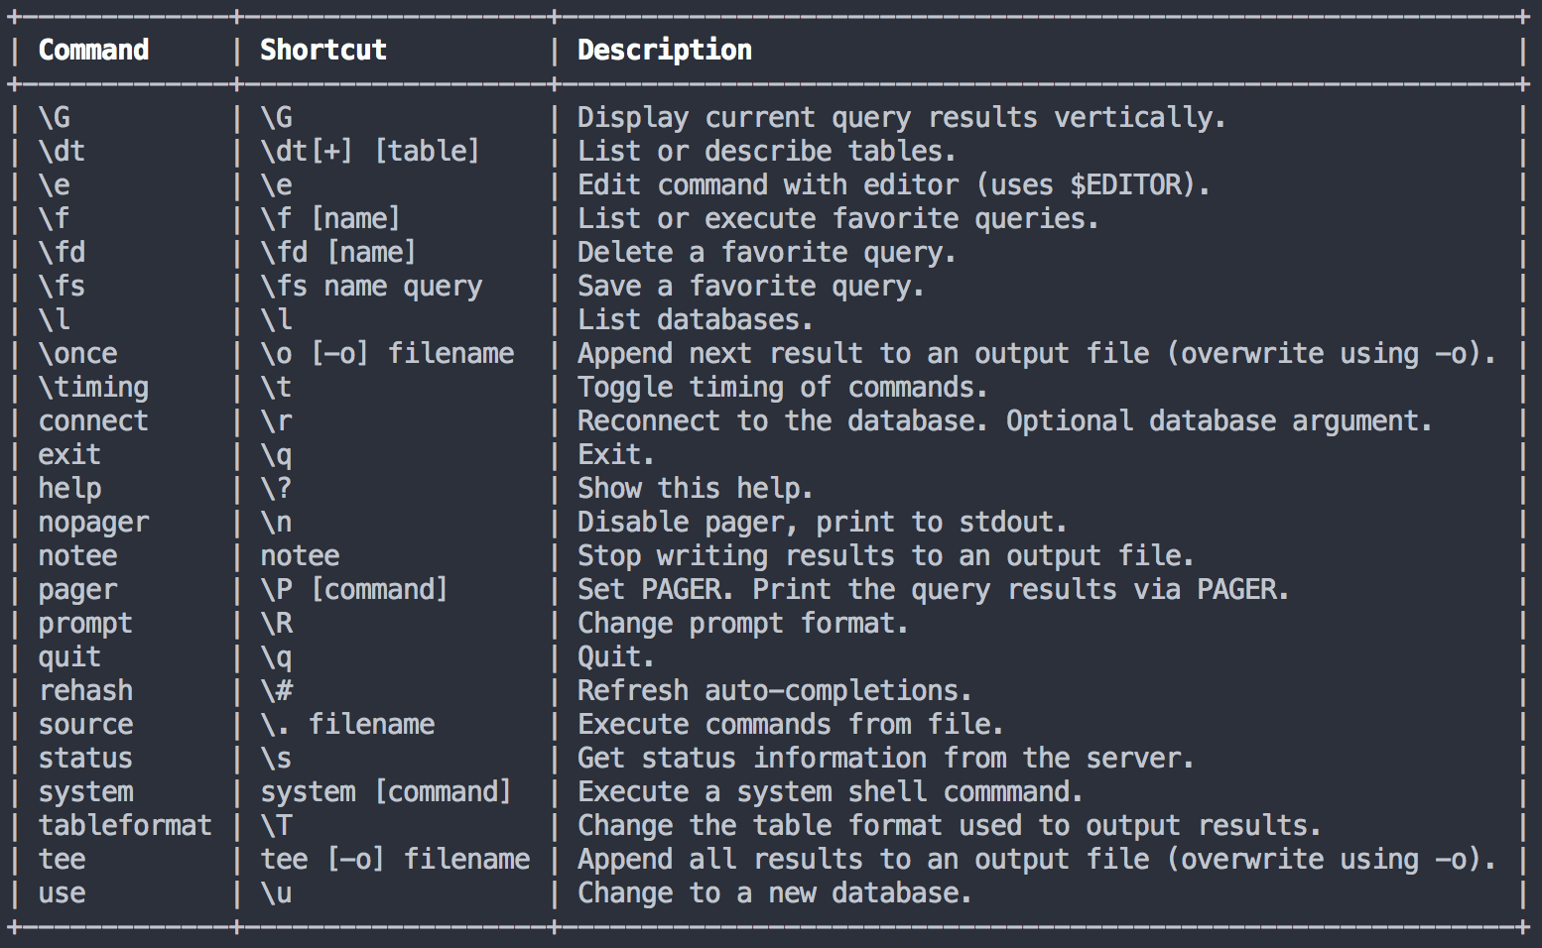Image resolution: width=1542 pixels, height=948 pixels.
Task: Click the "\fs name query" shortcut
Action: pos(371,286)
